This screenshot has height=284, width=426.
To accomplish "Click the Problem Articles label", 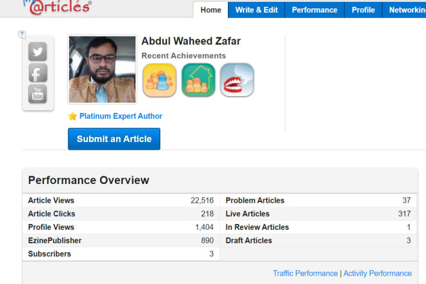I will coord(255,200).
